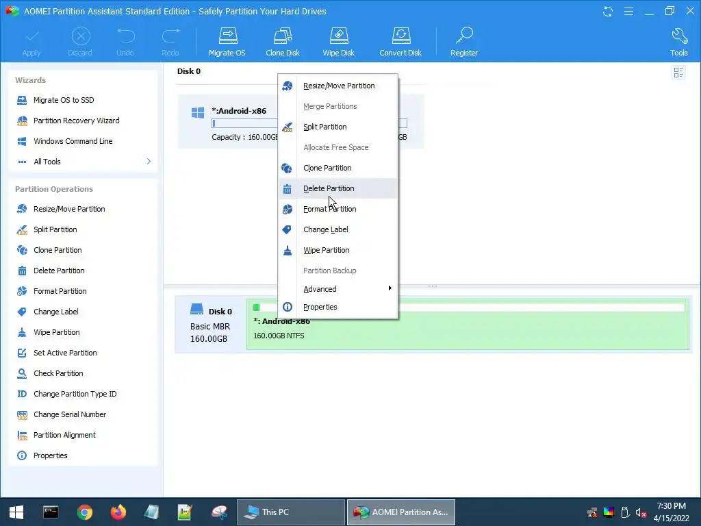Click the Register key icon
This screenshot has width=701, height=526.
click(463, 42)
